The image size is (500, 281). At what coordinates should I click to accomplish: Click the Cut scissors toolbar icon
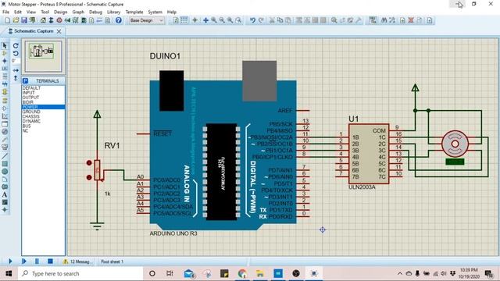[272, 20]
